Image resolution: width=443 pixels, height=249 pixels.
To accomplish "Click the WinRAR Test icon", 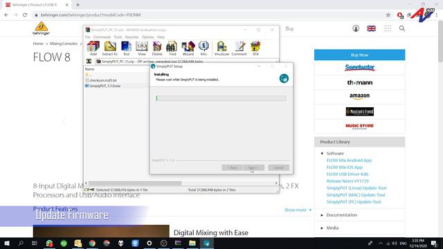I will 126,48.
